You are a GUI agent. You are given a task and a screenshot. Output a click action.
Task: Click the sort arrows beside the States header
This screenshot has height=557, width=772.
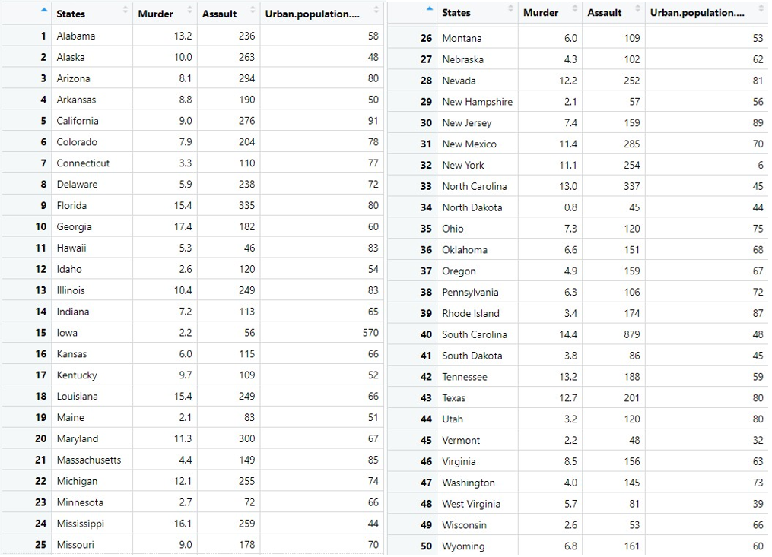coord(126,12)
